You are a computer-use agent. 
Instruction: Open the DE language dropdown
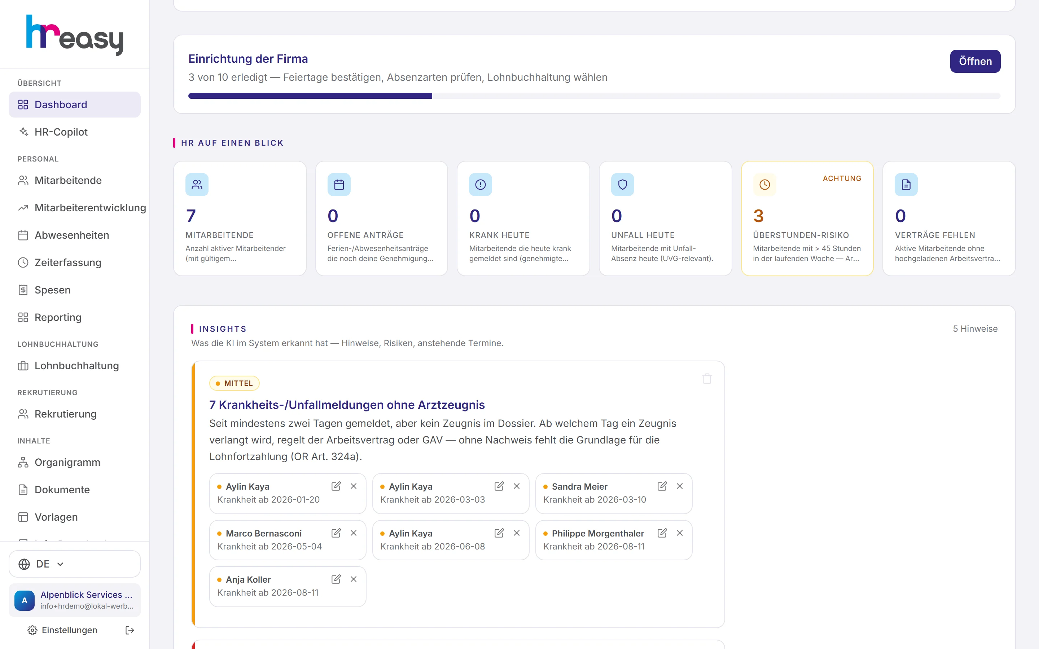tap(75, 564)
